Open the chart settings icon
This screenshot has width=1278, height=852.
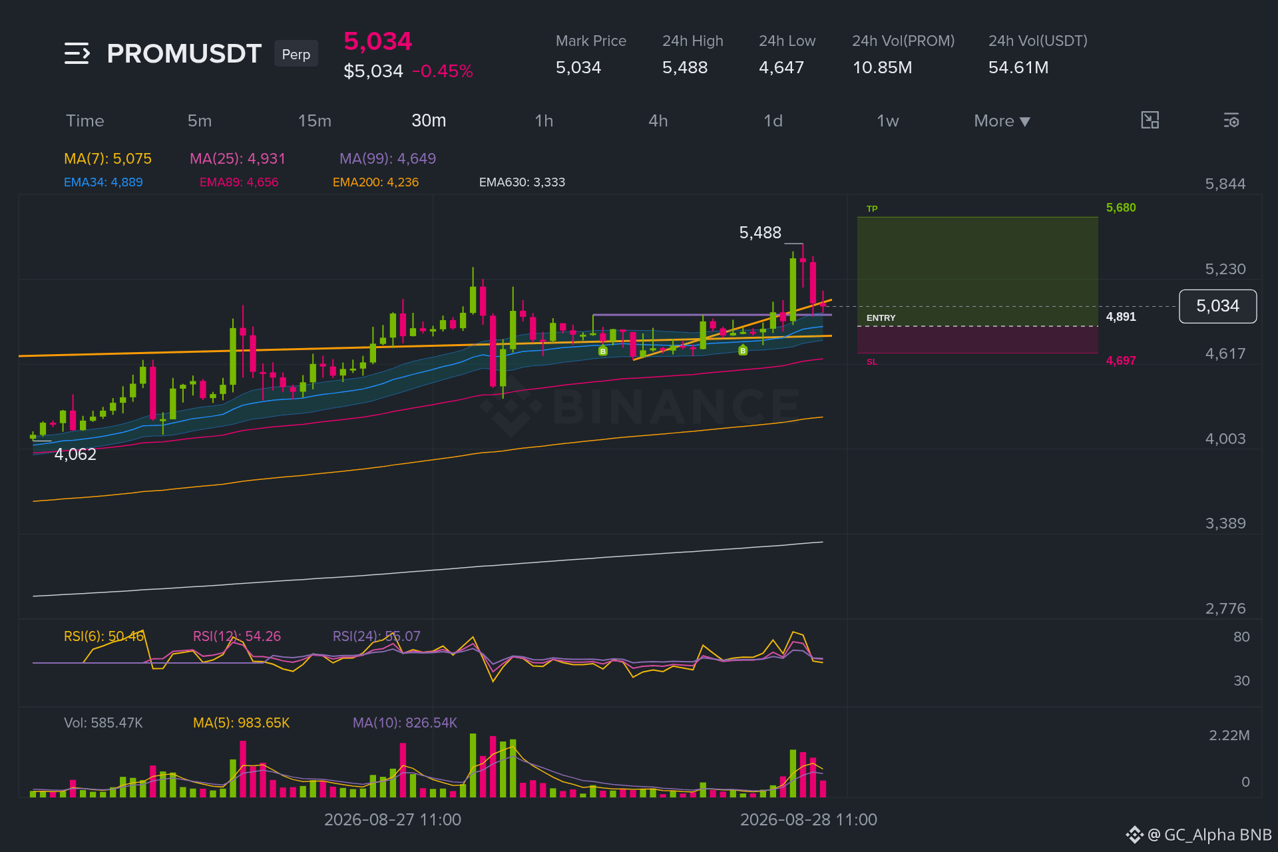point(1231,120)
